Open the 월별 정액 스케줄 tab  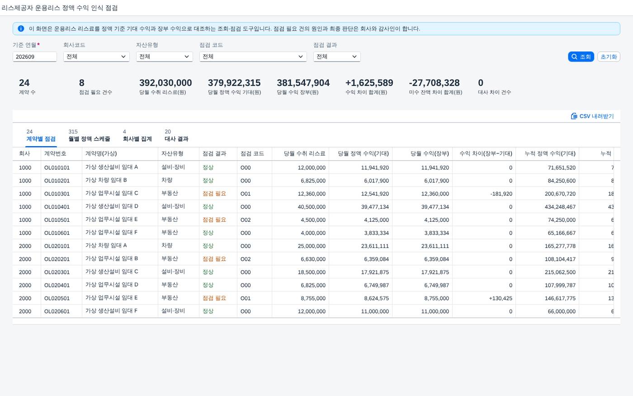89,135
